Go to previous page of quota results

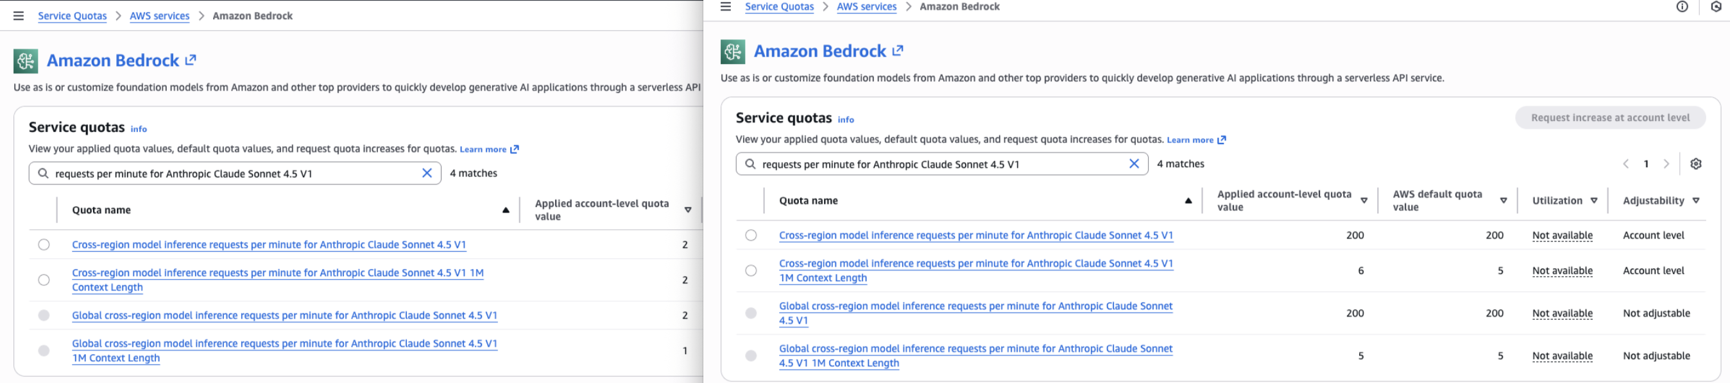pos(1626,164)
